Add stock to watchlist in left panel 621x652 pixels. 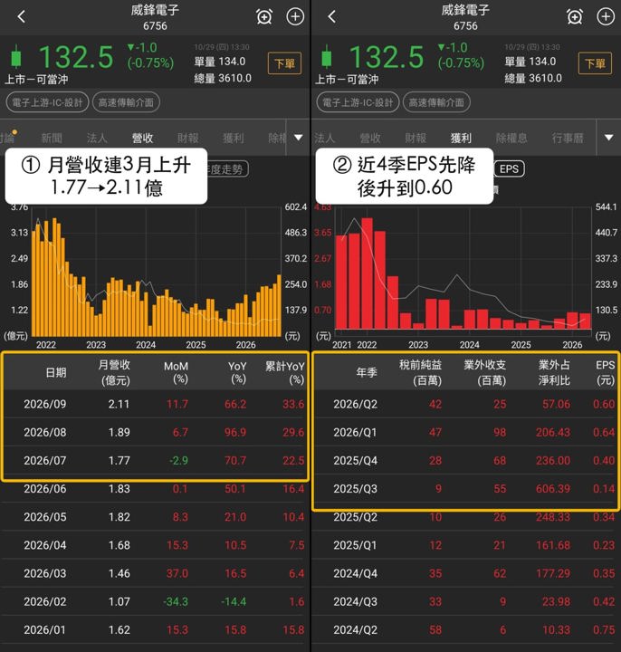click(295, 16)
